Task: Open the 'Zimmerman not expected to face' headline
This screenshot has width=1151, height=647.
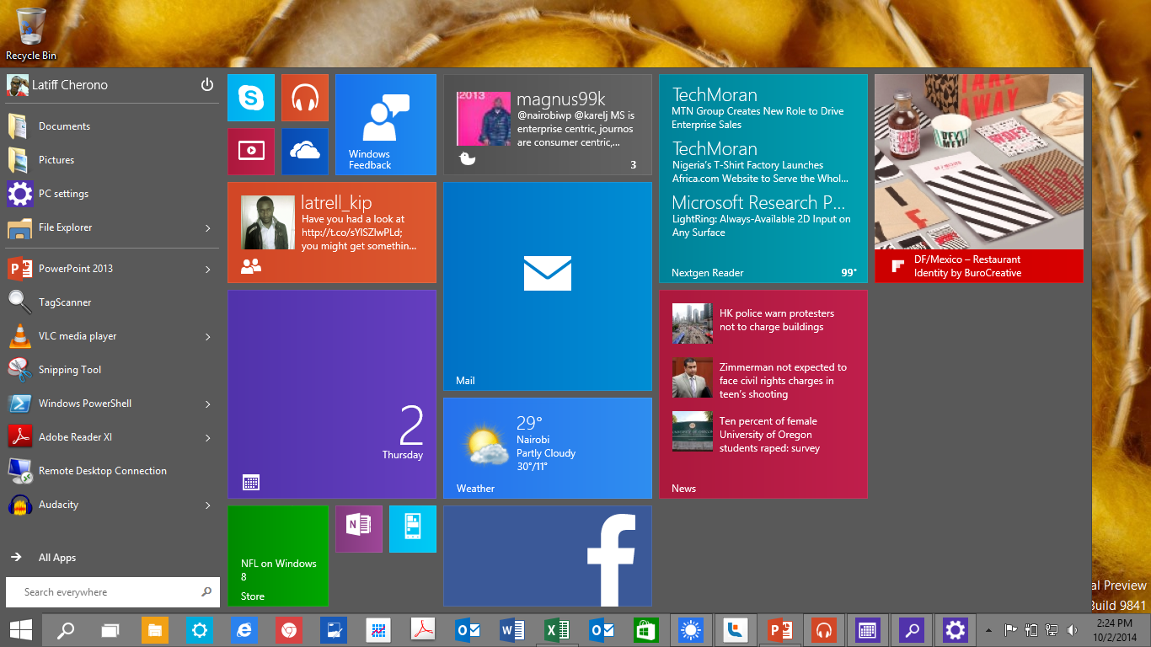Action: [783, 381]
